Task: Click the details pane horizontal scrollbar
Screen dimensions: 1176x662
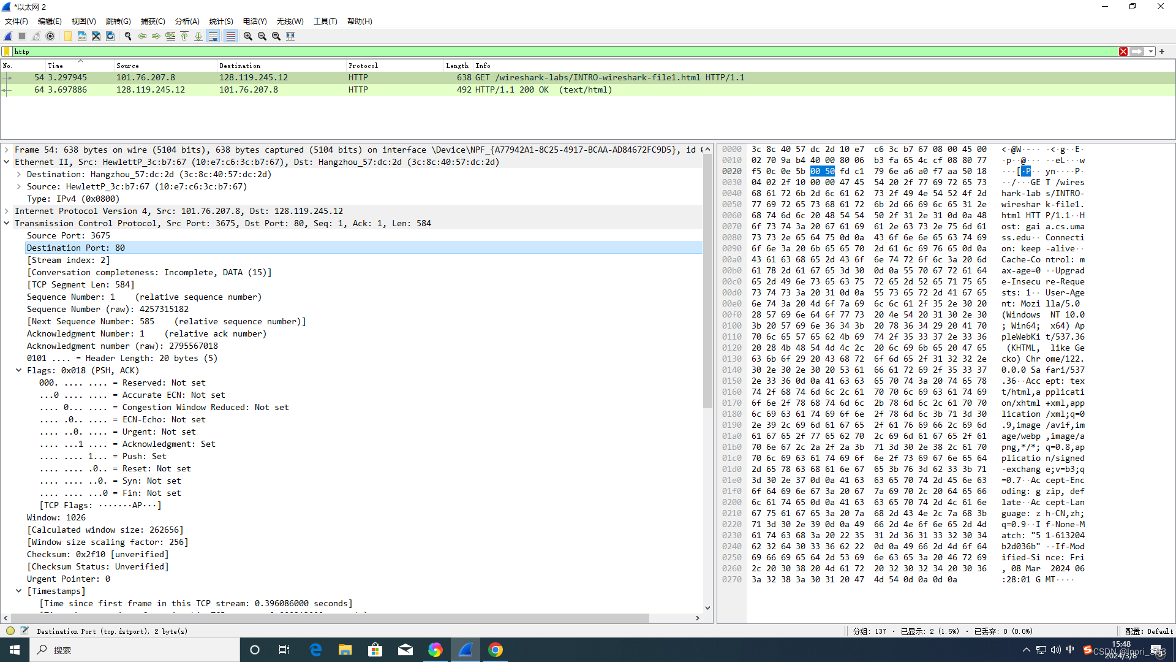Action: [331, 618]
